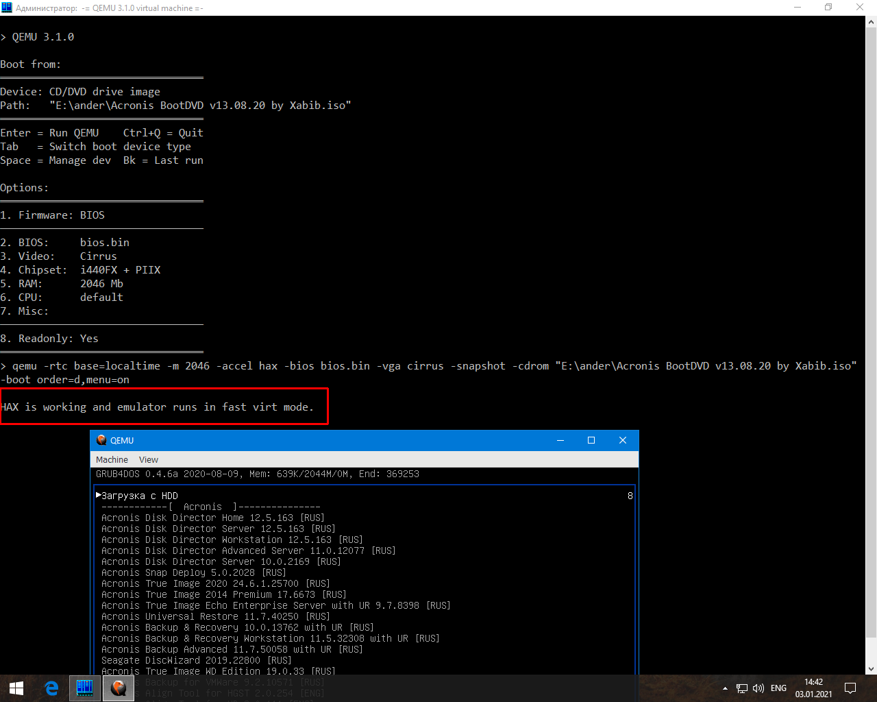This screenshot has height=702, width=877.
Task: Select Acronis True Image Echo Enterprise Server
Action: pyautogui.click(x=276, y=605)
